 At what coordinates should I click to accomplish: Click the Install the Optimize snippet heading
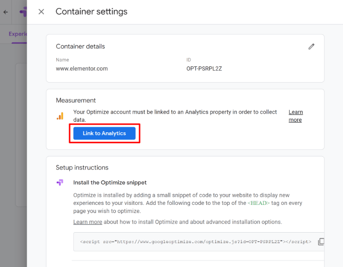110,182
